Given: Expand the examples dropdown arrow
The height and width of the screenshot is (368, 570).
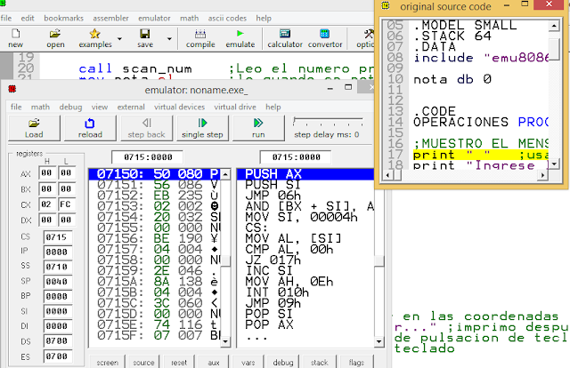Looking at the screenshot, I should point(119,38).
